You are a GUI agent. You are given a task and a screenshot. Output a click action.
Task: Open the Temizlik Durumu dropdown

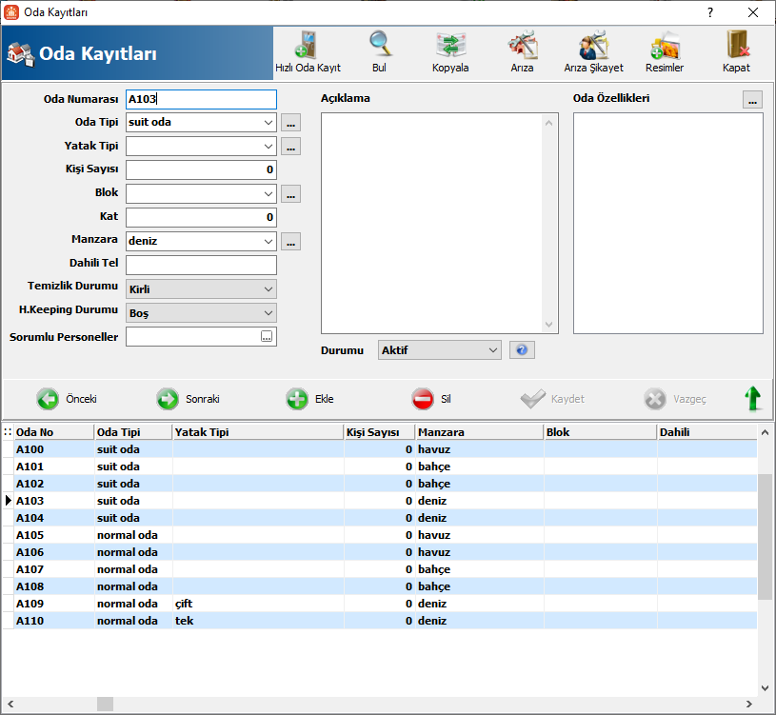268,289
